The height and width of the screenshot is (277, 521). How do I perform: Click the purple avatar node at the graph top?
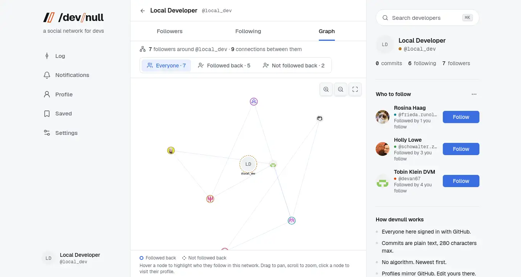pos(254,102)
